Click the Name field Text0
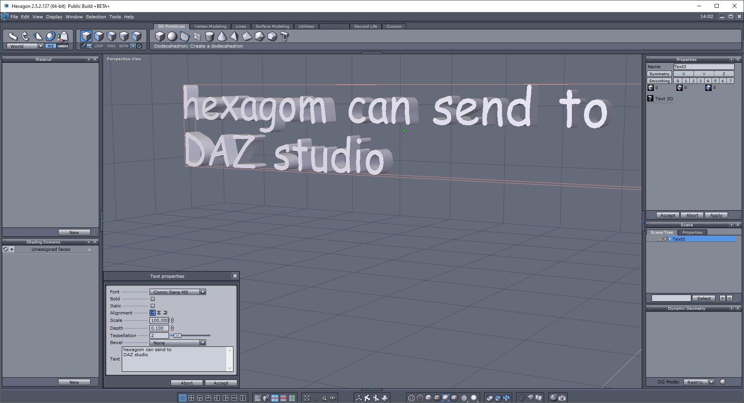This screenshot has height=403, width=744. pos(704,67)
